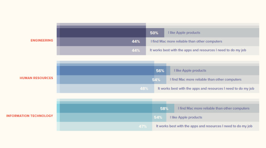Click IT's "It works best with apps" text

pyautogui.click(x=204, y=126)
